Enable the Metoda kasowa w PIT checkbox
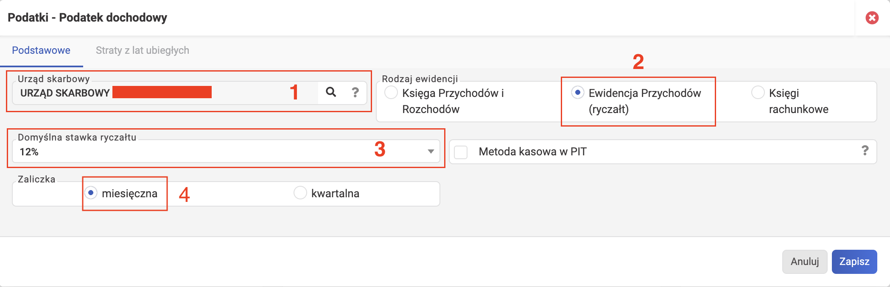The height and width of the screenshot is (287, 890). point(461,152)
